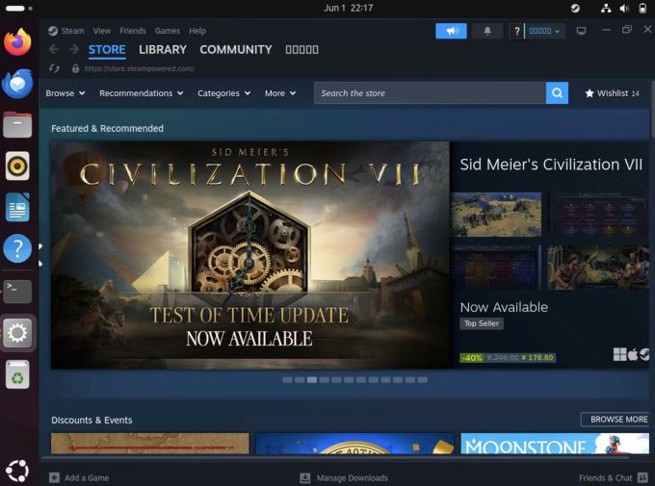655x486 pixels.
Task: Click the Steam logo in menu bar
Action: point(53,31)
